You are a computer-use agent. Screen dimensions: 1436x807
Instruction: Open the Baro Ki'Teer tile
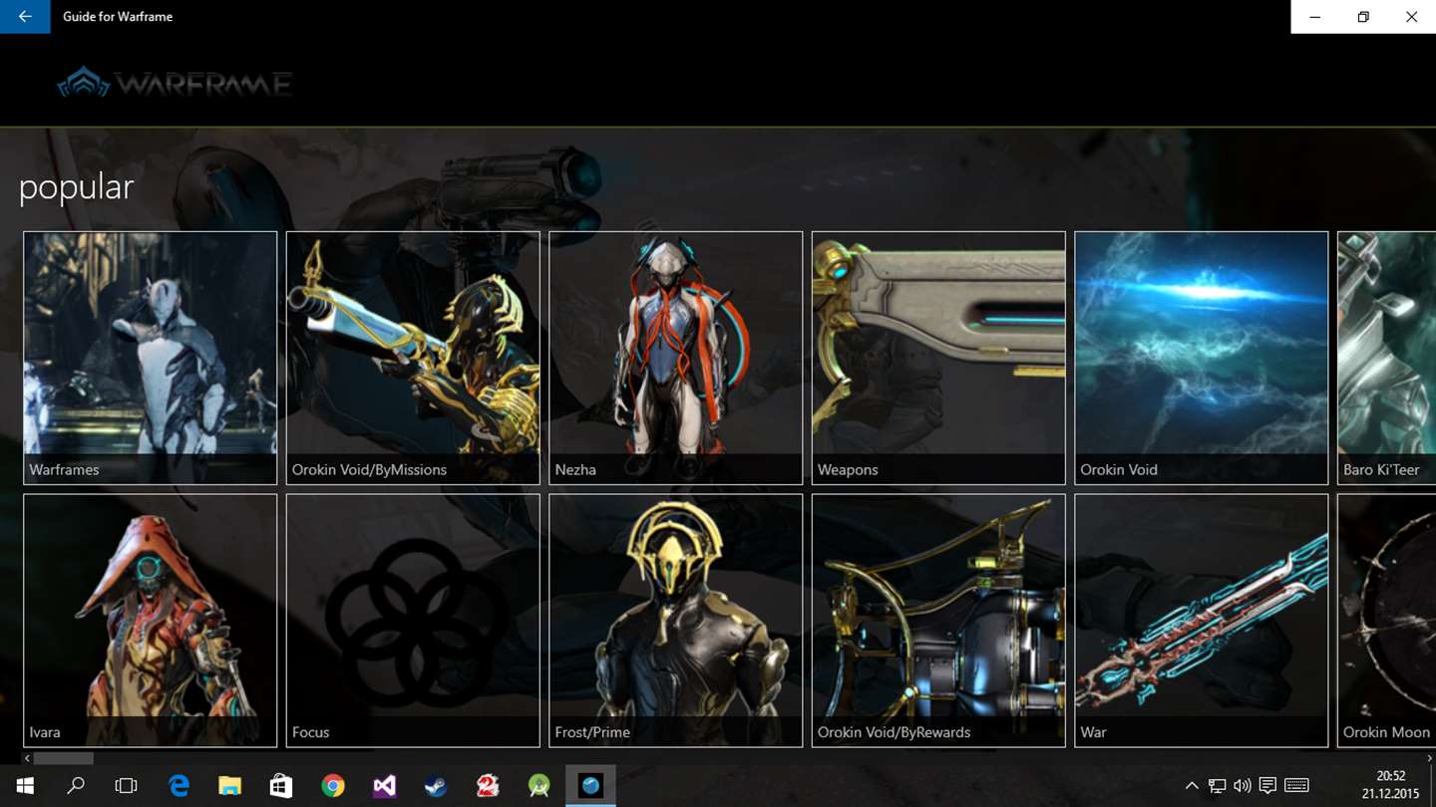(x=1386, y=358)
